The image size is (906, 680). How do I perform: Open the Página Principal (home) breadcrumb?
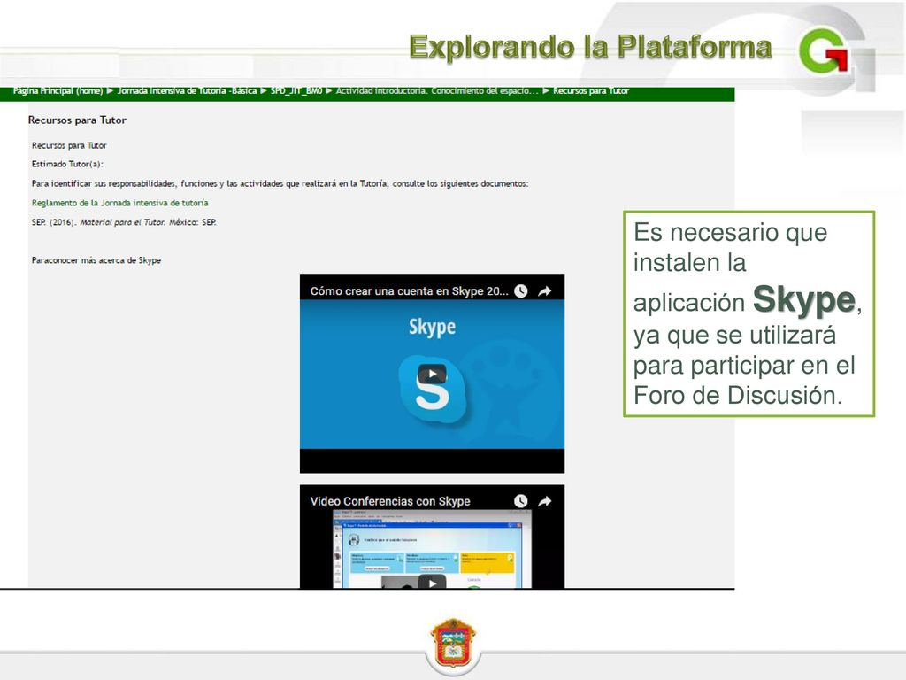tap(58, 91)
